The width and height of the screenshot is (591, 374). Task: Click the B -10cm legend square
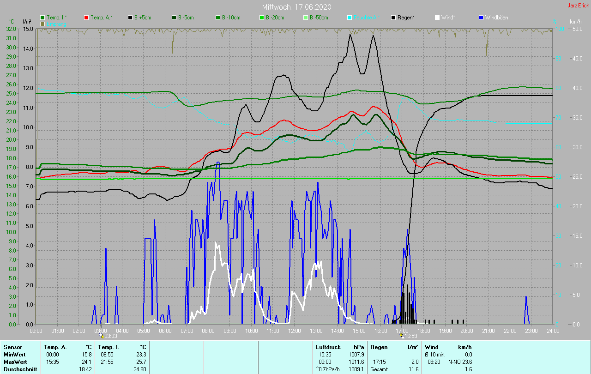pos(217,18)
